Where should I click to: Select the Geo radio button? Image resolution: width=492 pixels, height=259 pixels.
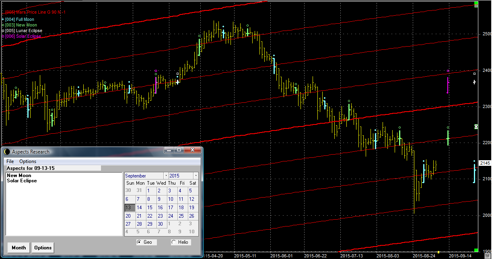tap(140, 242)
